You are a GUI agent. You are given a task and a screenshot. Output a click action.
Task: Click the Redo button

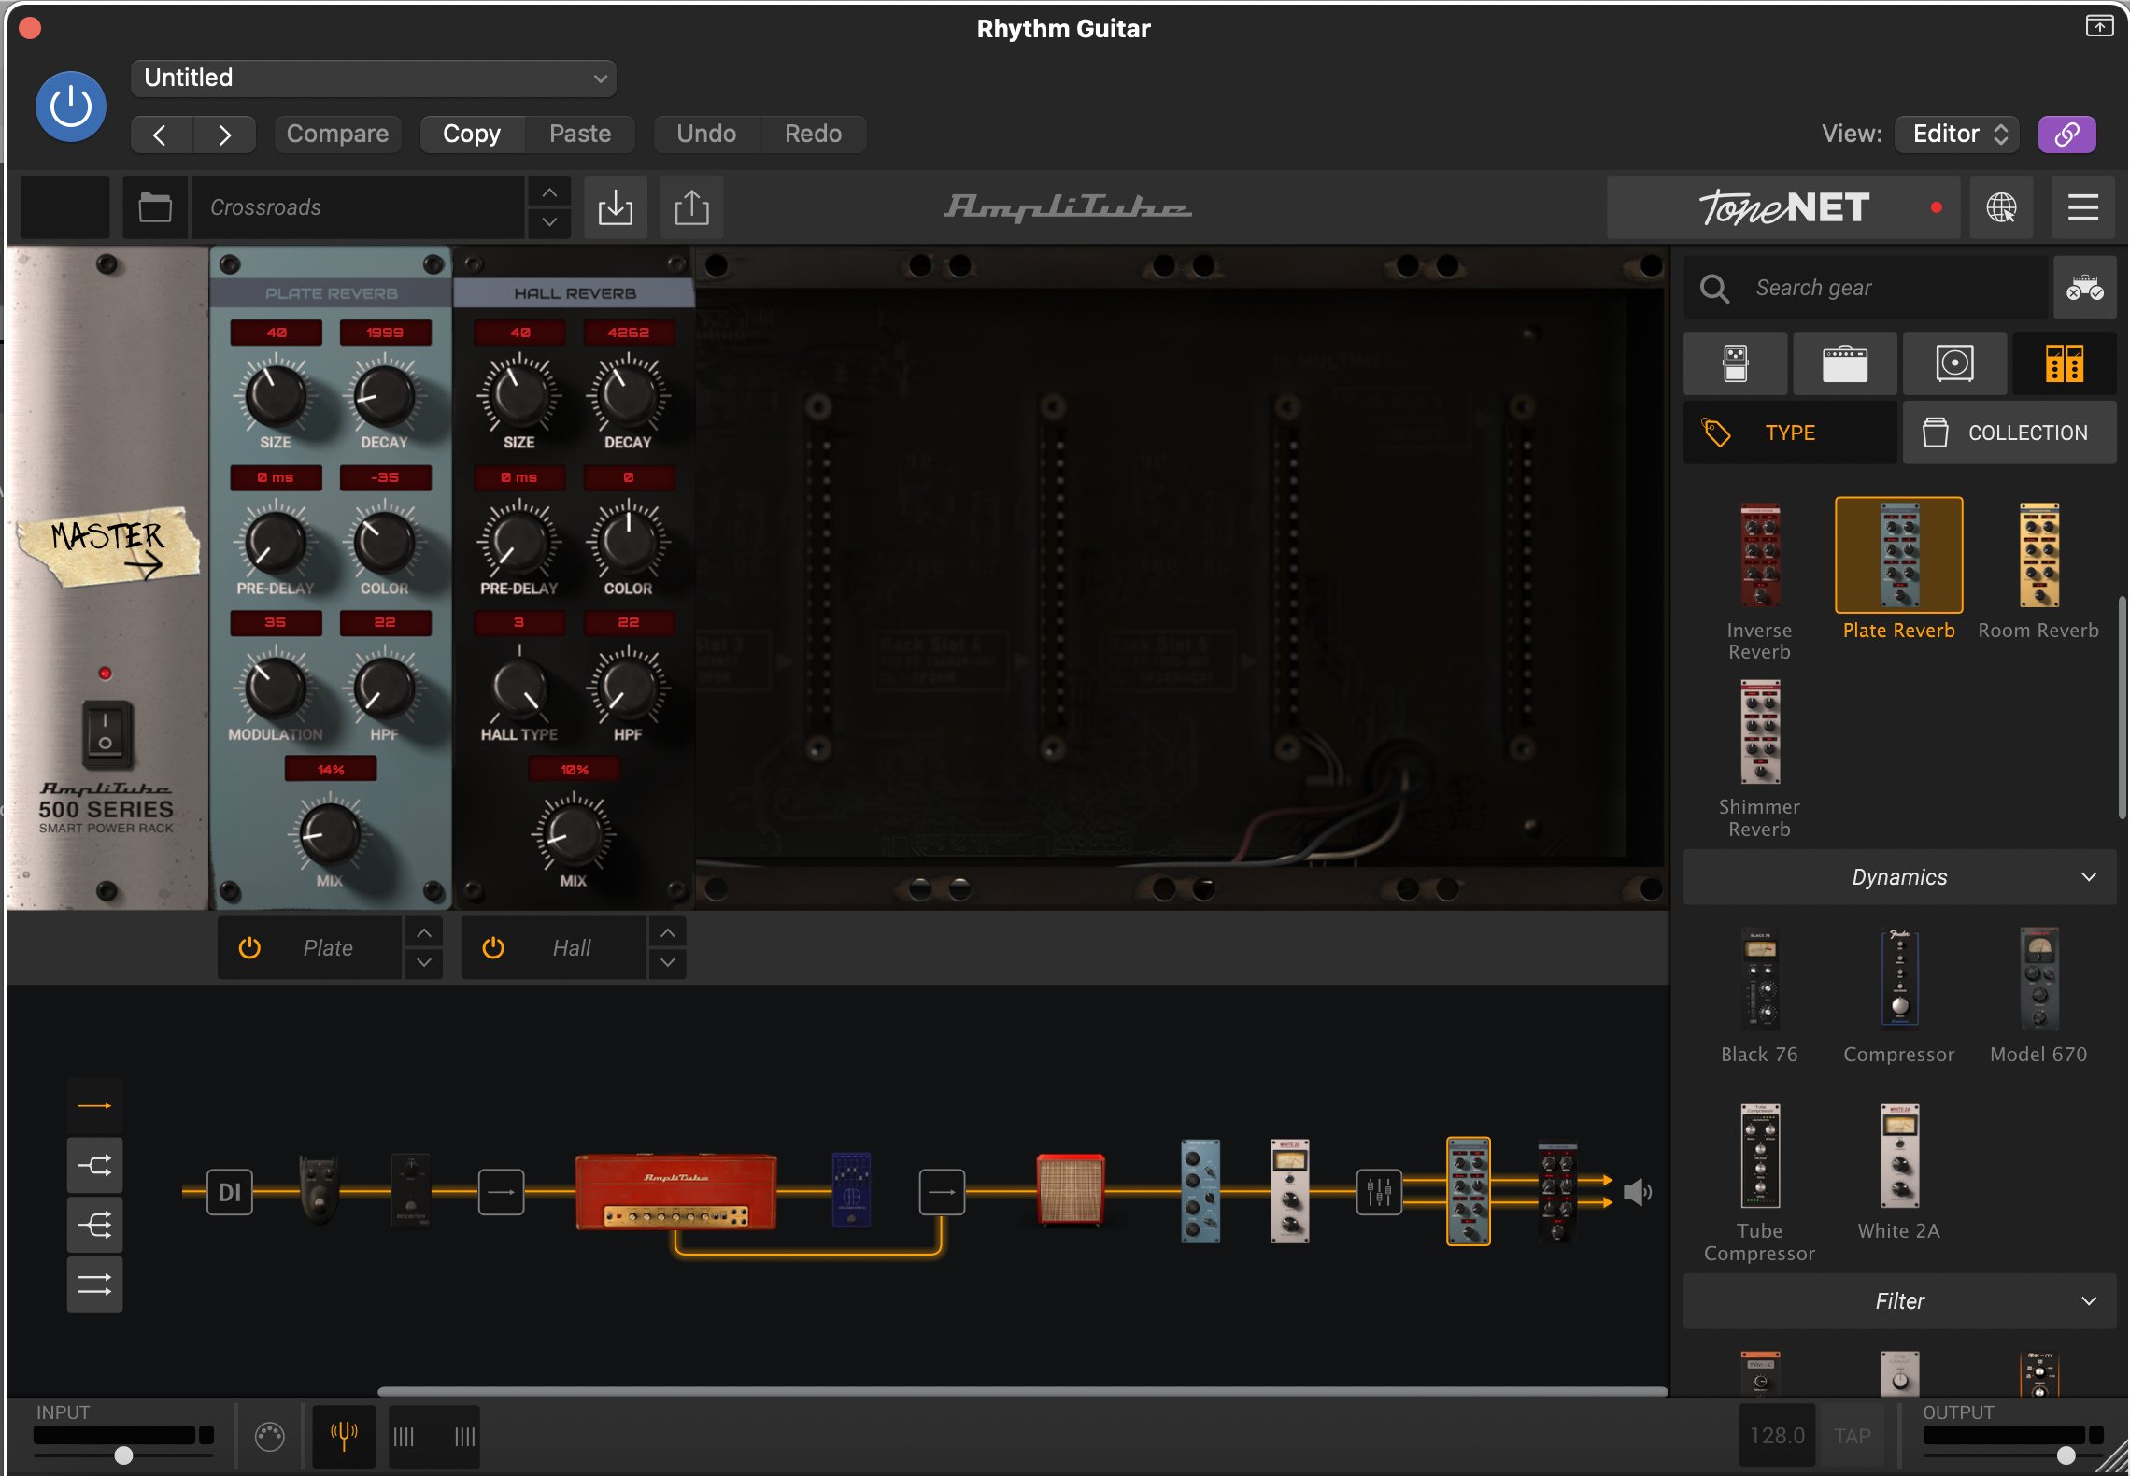pyautogui.click(x=813, y=134)
